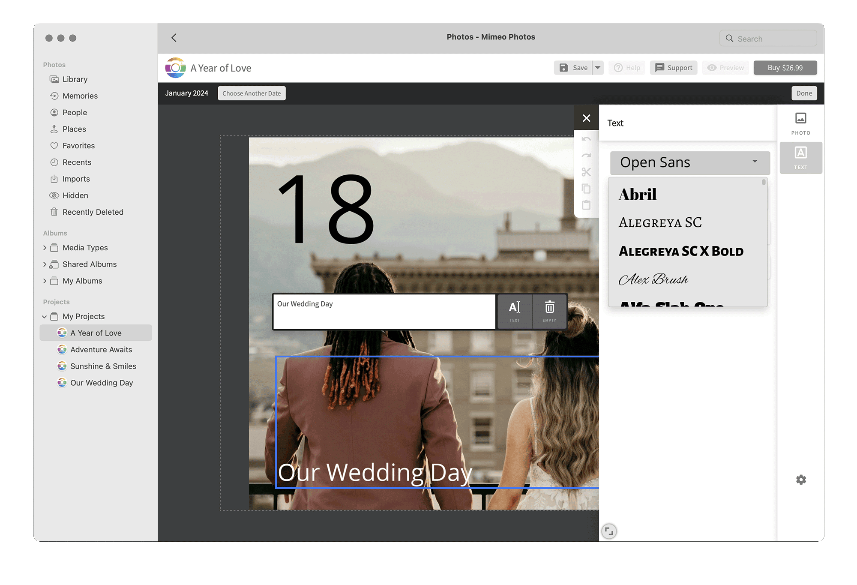Expand the Media Types album group
Screen dimensions: 857x585
[x=44, y=248]
